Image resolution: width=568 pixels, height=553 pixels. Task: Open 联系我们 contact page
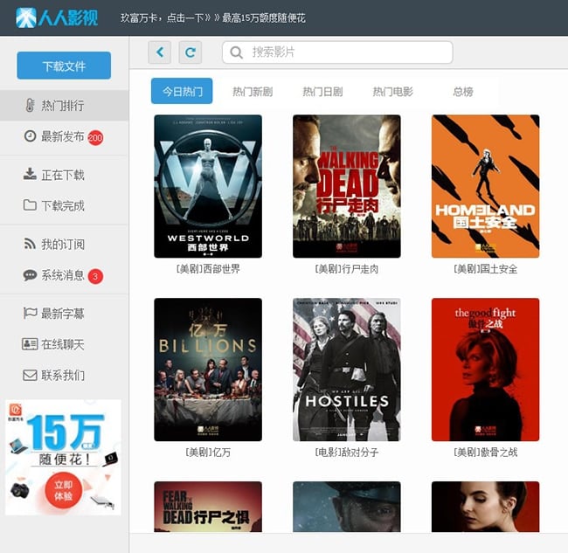64,375
